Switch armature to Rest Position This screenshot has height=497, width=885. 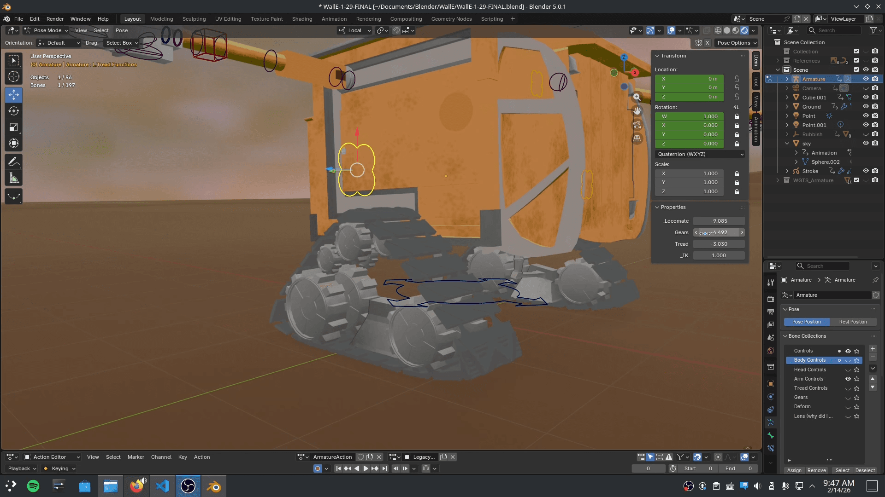853,322
